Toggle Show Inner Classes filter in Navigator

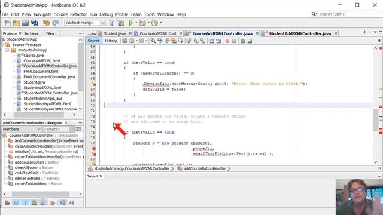pyautogui.click(x=43, y=202)
